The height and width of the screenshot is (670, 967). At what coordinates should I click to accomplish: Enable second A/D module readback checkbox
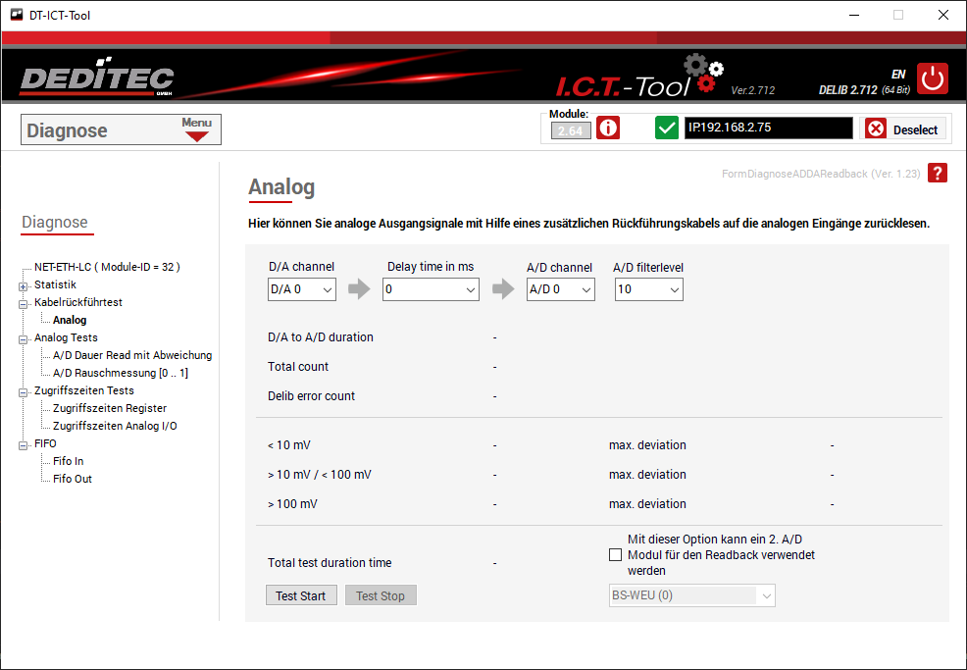click(615, 555)
